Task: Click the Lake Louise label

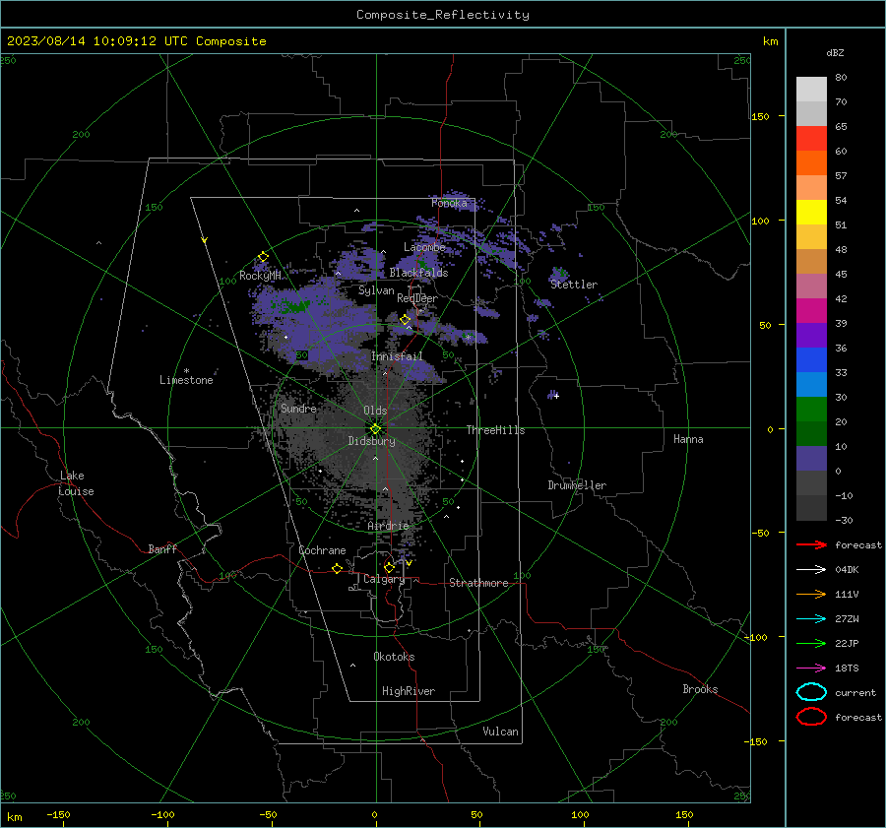Action: click(76, 483)
